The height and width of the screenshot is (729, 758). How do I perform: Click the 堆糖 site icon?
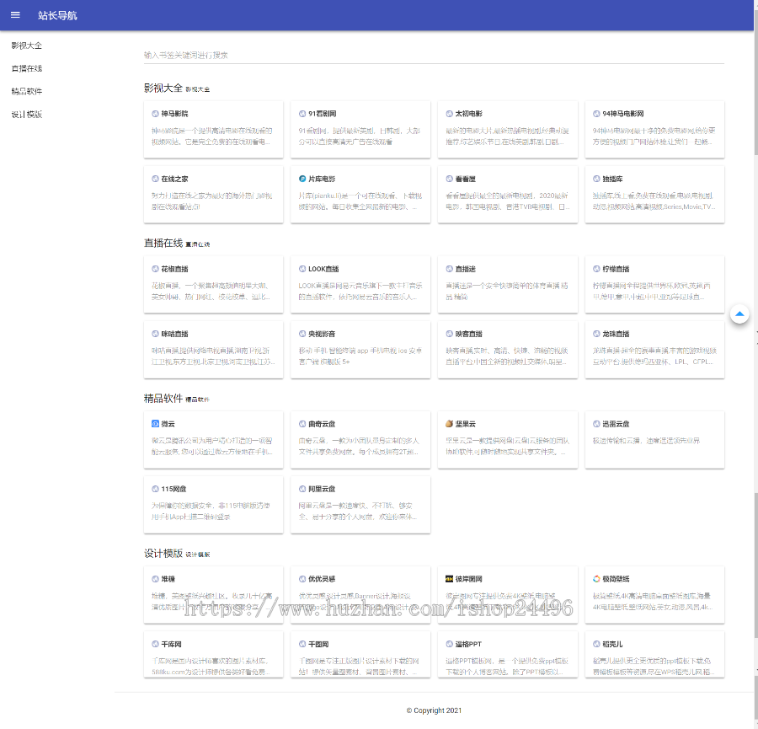(x=155, y=579)
